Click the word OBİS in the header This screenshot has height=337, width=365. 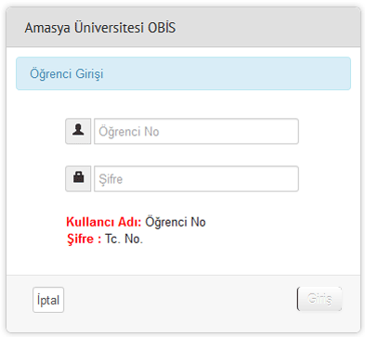coord(162,28)
